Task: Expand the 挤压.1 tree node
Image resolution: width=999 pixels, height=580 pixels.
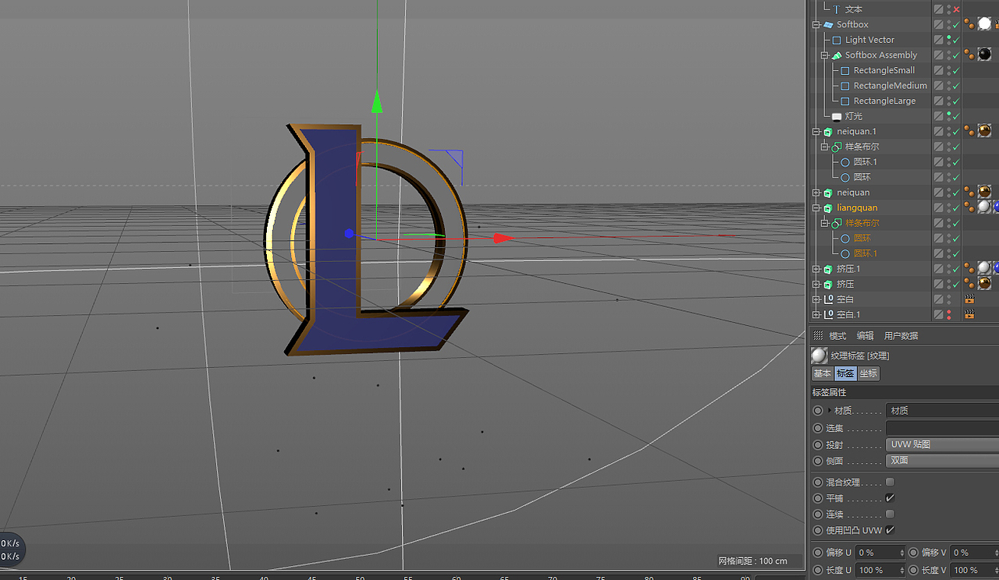Action: [816, 269]
